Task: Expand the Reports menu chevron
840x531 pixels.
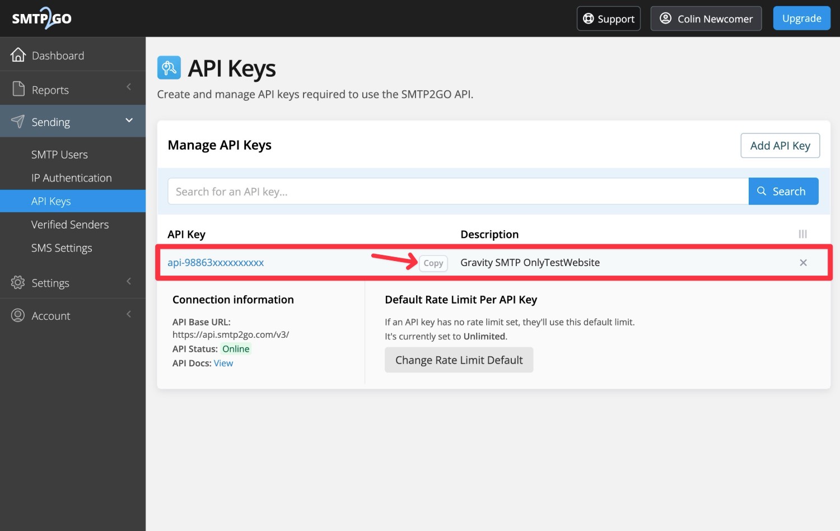Action: tap(129, 87)
